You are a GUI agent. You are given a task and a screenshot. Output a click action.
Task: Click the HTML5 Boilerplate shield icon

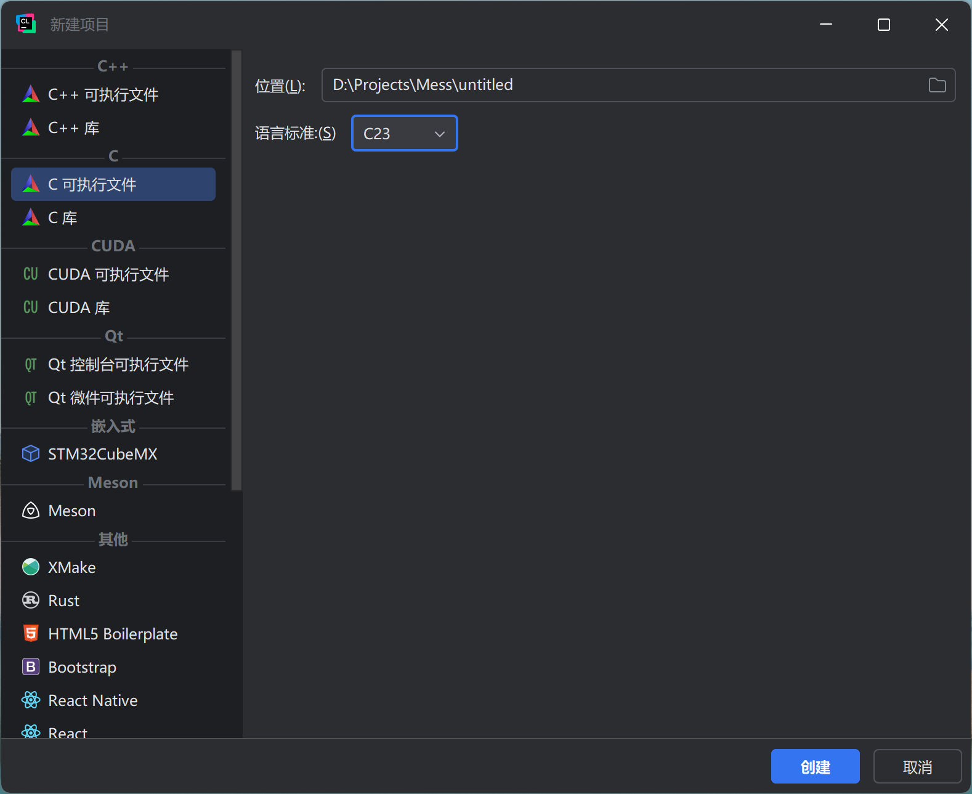(x=31, y=634)
